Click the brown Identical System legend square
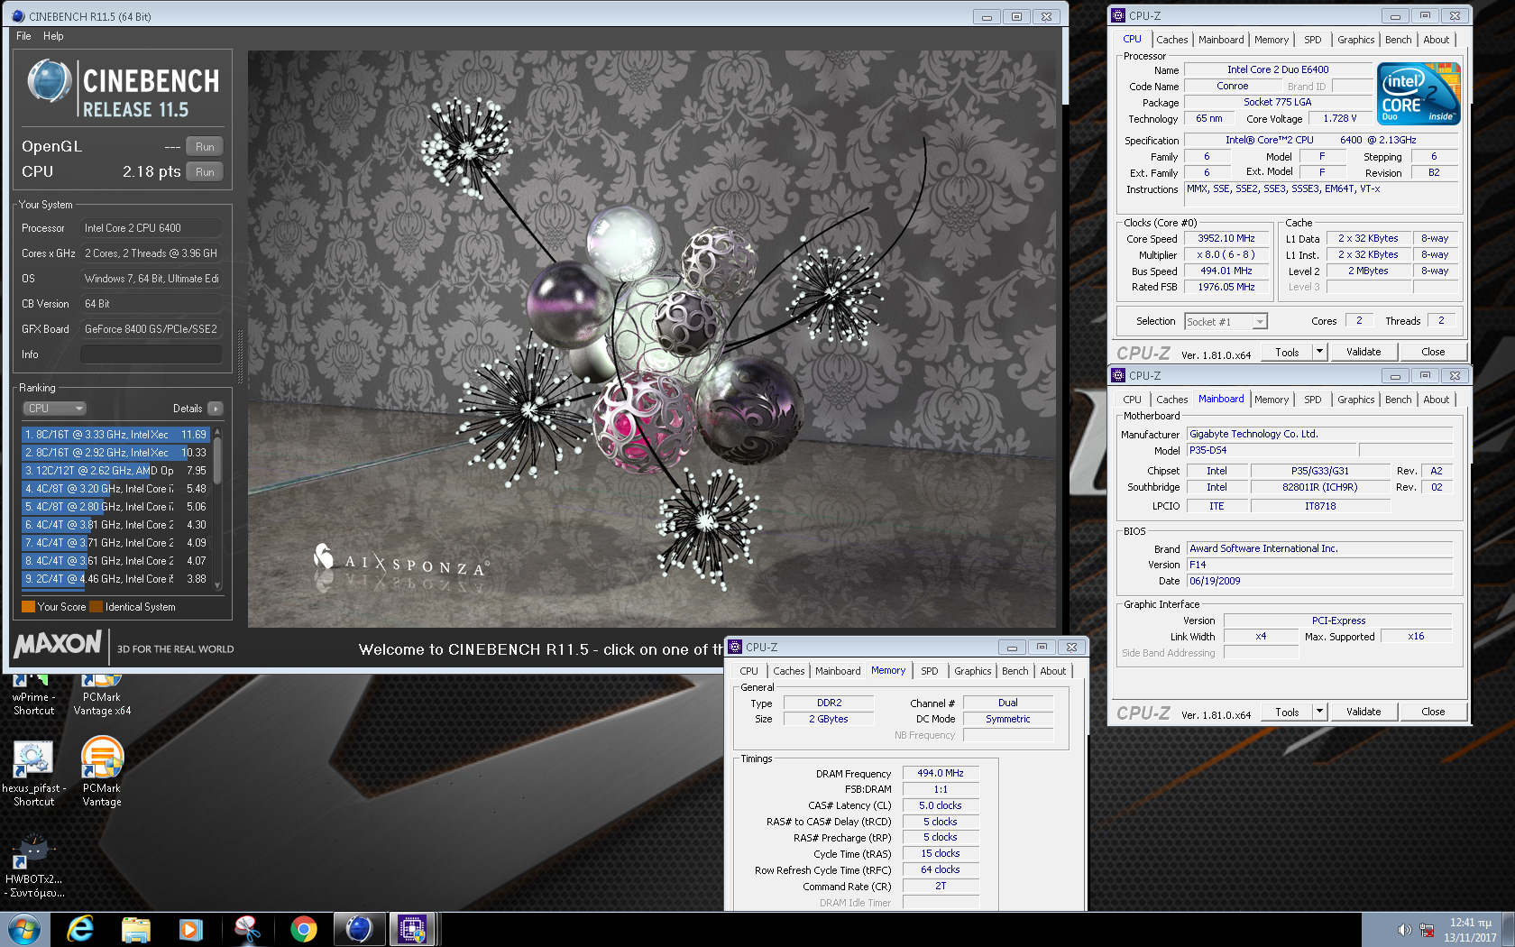The width and height of the screenshot is (1515, 947). (x=96, y=607)
